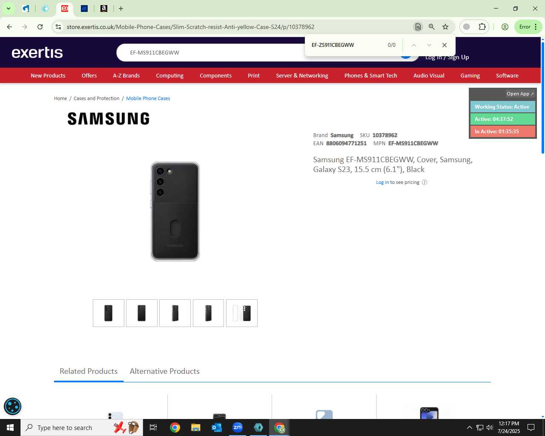Select the third product thumbnail
Viewport: 545px width, 436px height.
point(175,313)
